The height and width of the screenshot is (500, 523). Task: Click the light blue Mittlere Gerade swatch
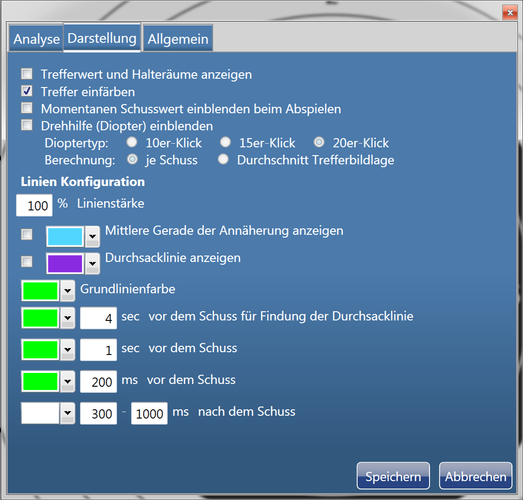(65, 237)
